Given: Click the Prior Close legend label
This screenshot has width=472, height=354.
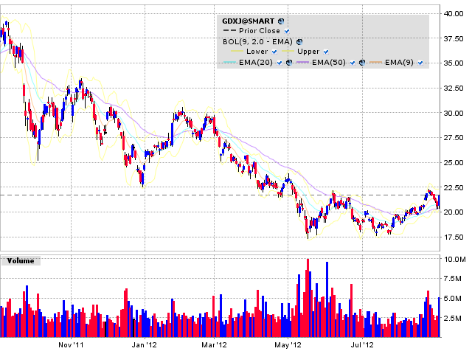Looking at the screenshot, I should coord(260,31).
